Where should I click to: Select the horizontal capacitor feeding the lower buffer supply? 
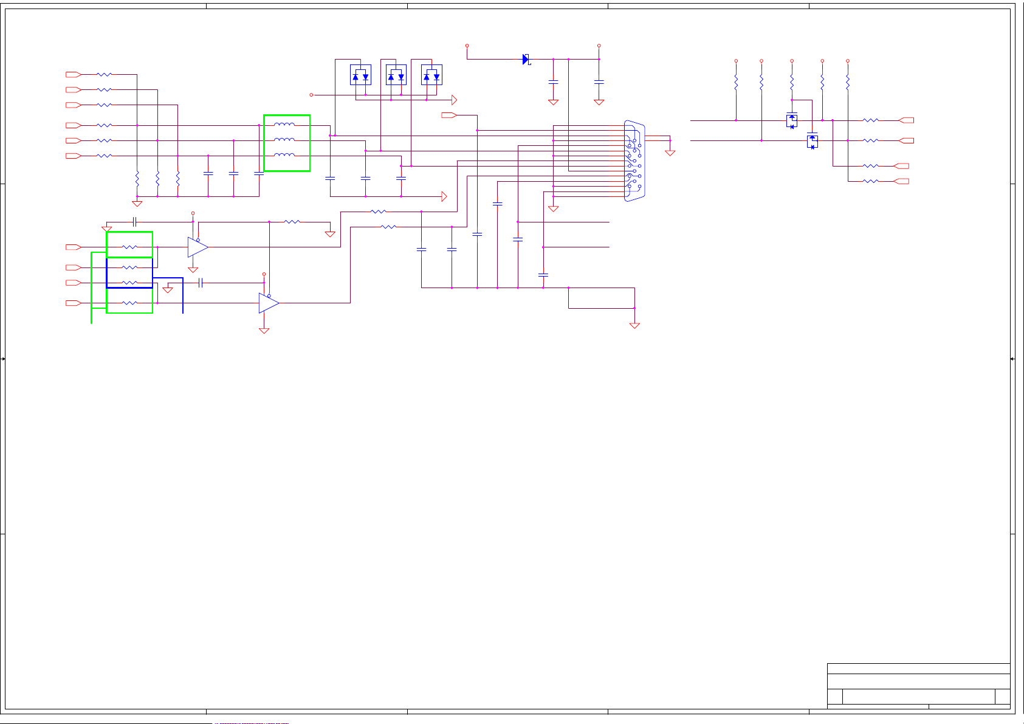tap(201, 283)
